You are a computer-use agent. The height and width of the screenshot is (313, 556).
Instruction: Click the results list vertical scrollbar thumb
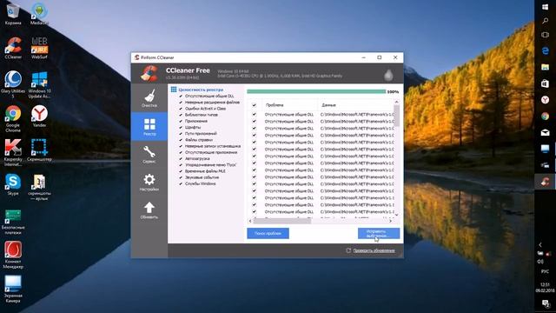coord(397,116)
